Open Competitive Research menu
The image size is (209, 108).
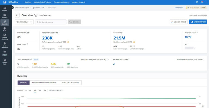pyautogui.click(x=62, y=2)
